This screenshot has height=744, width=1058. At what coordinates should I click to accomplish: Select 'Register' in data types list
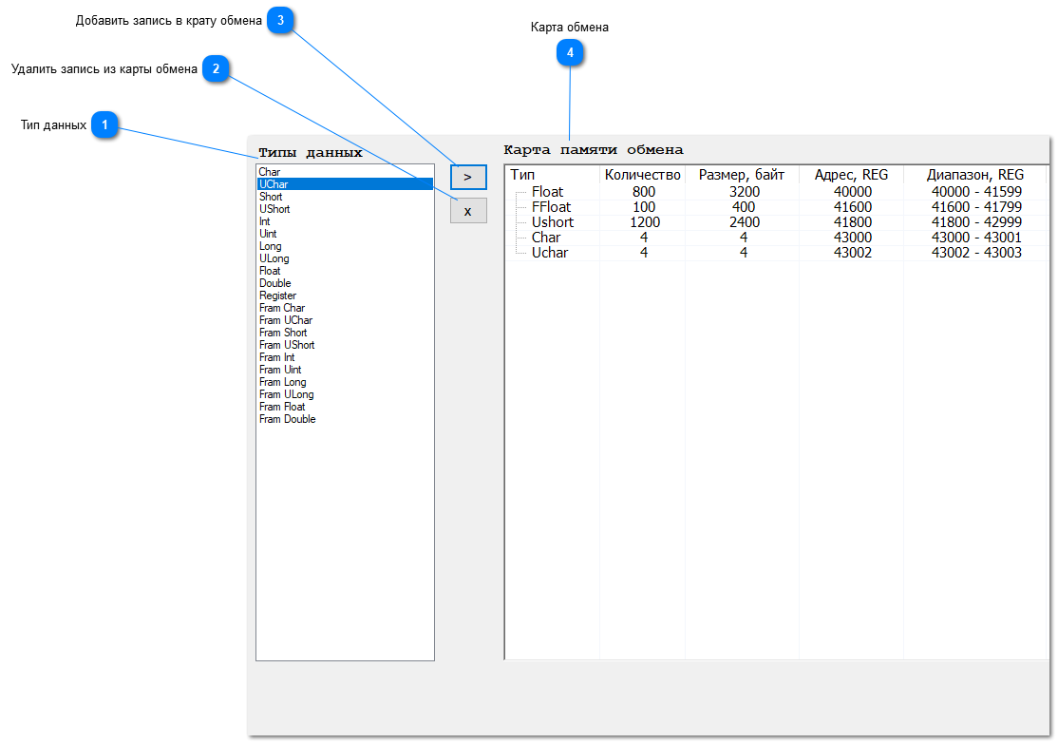click(x=345, y=296)
